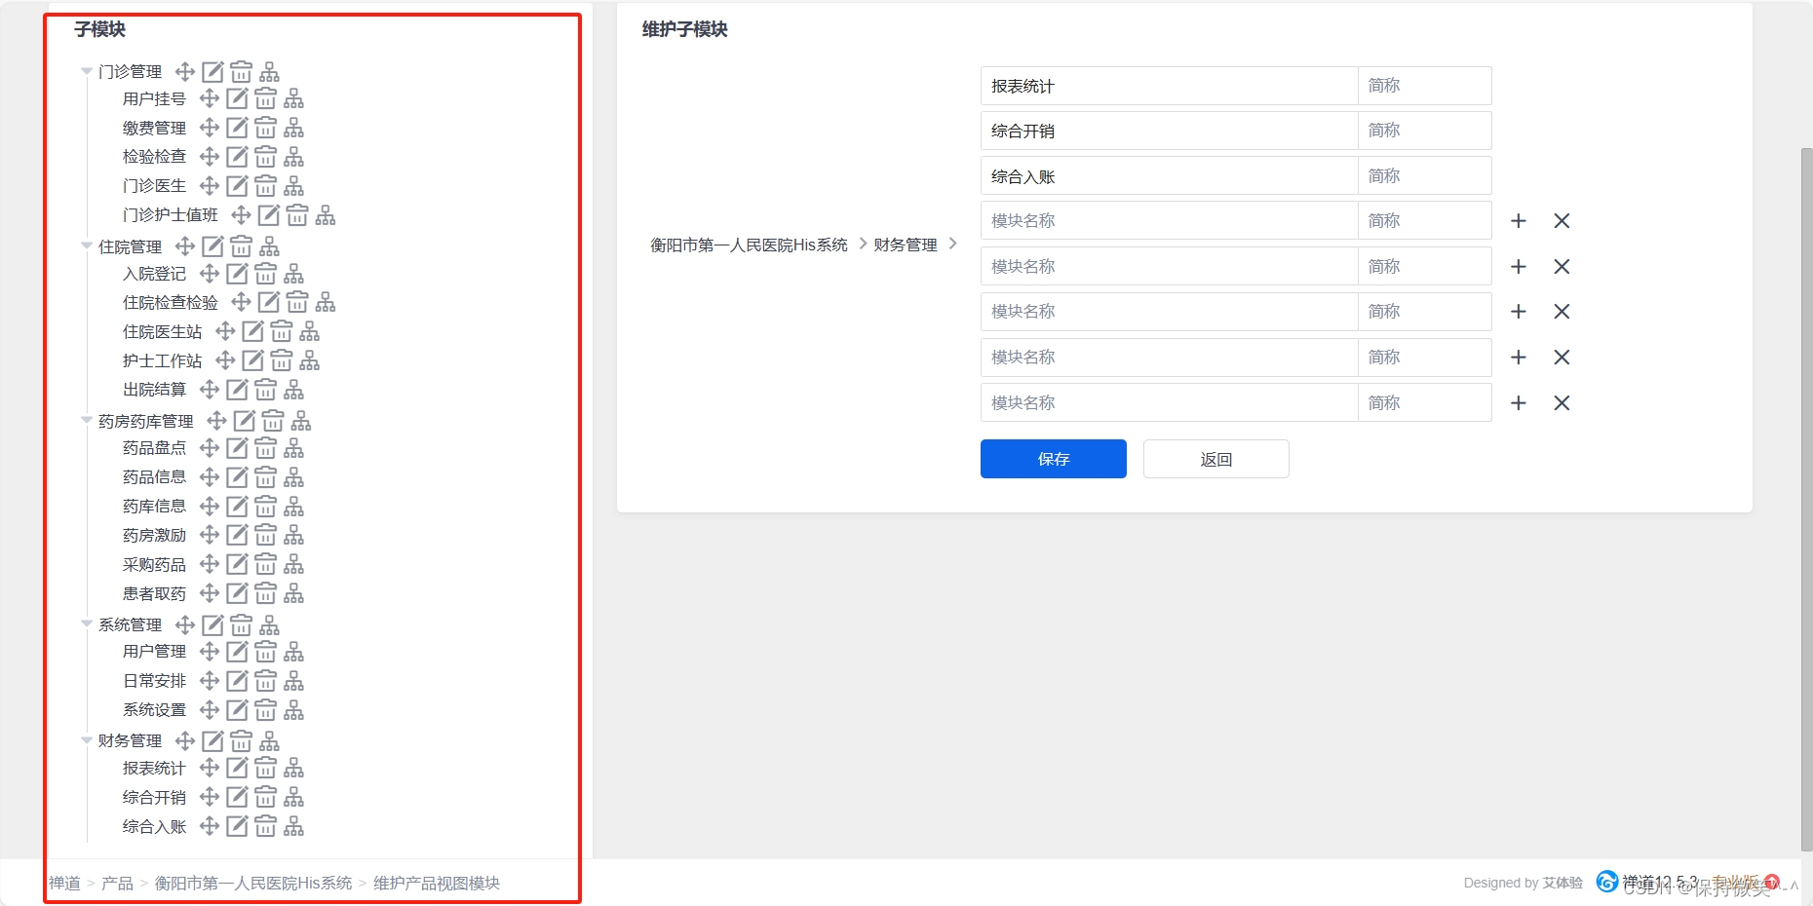Image resolution: width=1813 pixels, height=906 pixels.
Task: Click the page vertical scrollbar
Action: coord(1806,499)
